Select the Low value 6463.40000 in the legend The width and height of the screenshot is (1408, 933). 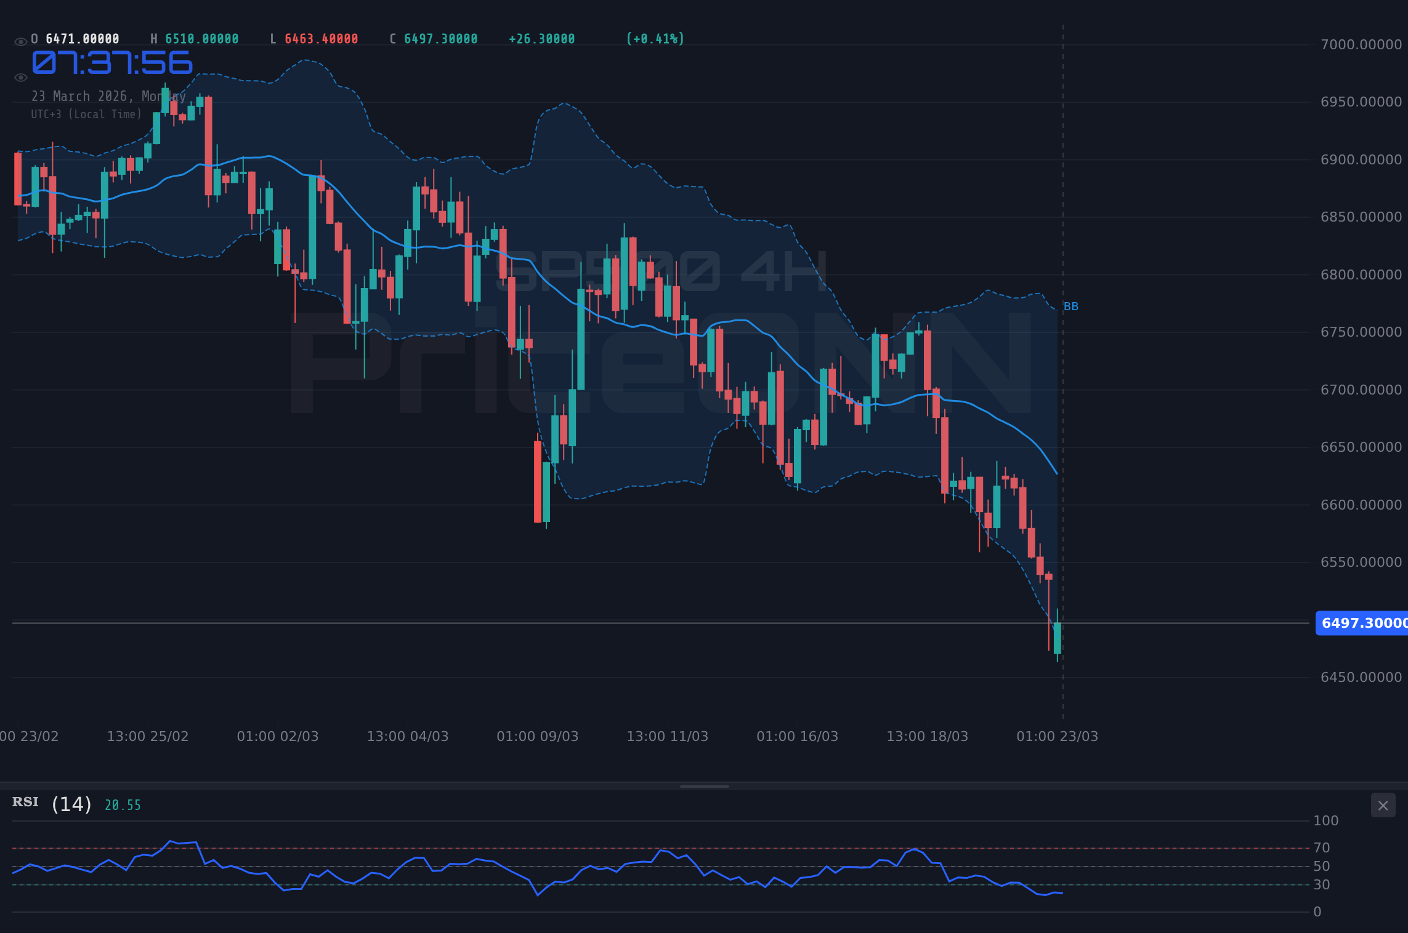click(x=320, y=38)
